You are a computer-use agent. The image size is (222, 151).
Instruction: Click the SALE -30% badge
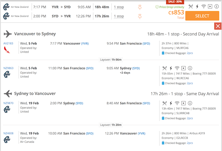point(175,2)
